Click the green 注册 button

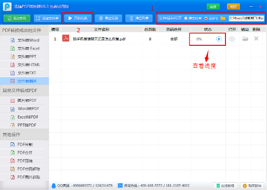(x=213, y=7)
